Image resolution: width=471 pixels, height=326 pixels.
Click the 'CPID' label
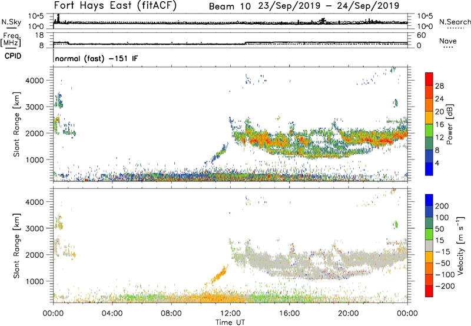pyautogui.click(x=13, y=56)
